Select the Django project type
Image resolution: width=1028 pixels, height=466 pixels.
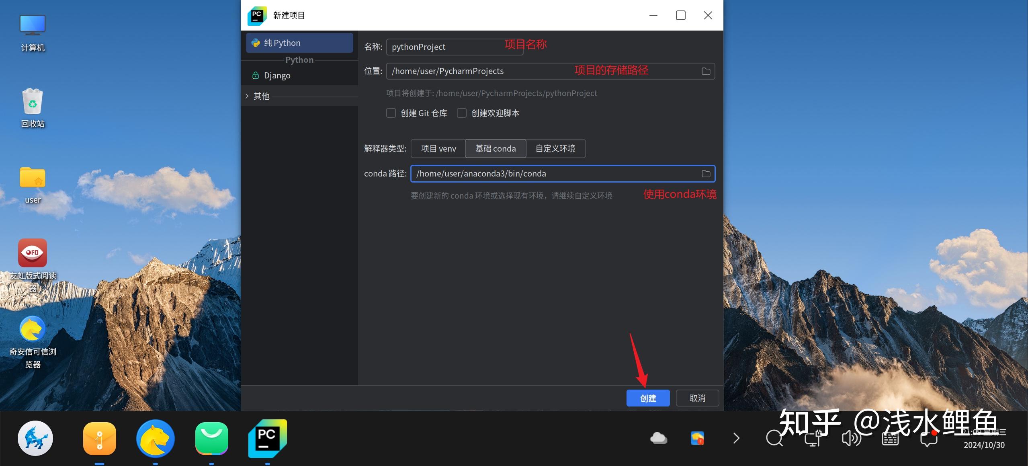click(276, 75)
